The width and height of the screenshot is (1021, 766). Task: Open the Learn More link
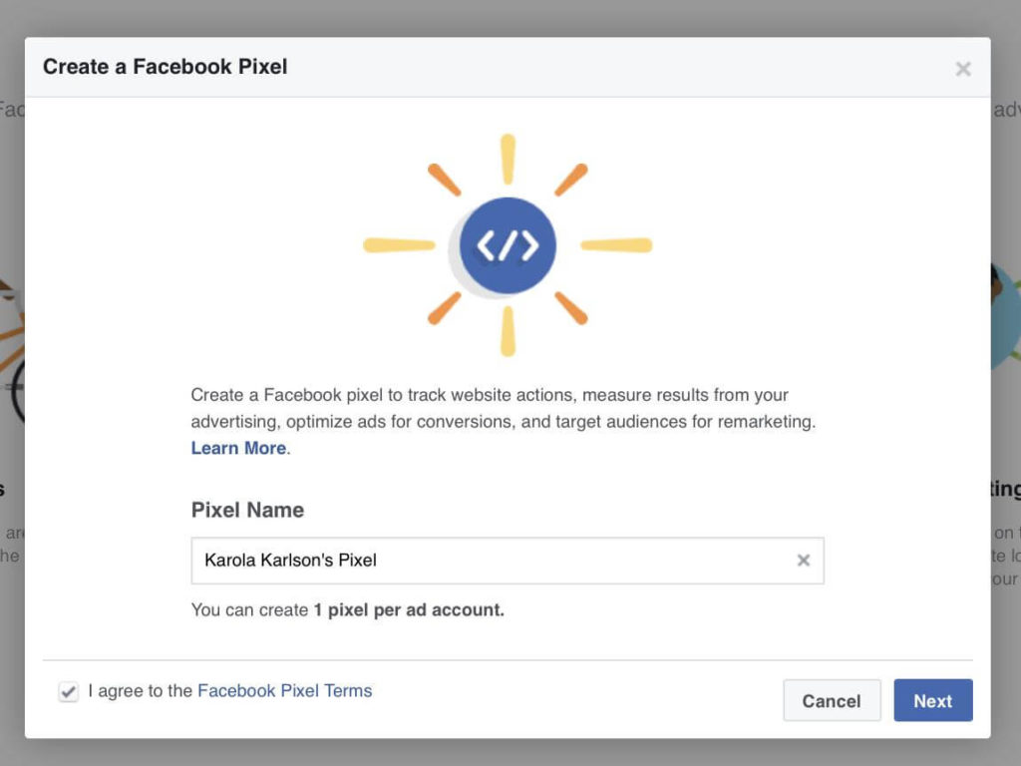(236, 448)
